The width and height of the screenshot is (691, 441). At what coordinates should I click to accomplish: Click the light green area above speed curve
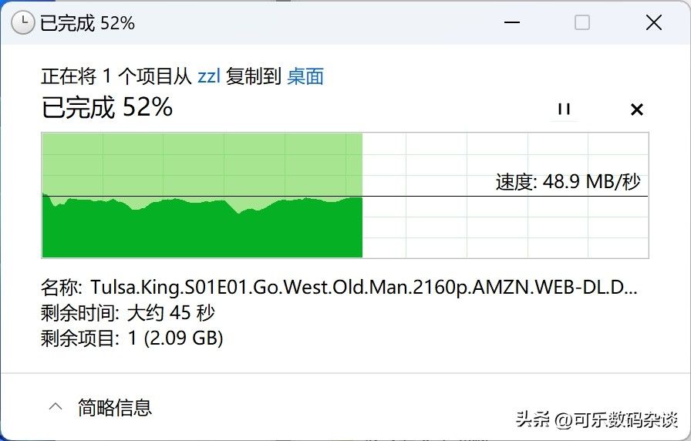(x=202, y=164)
